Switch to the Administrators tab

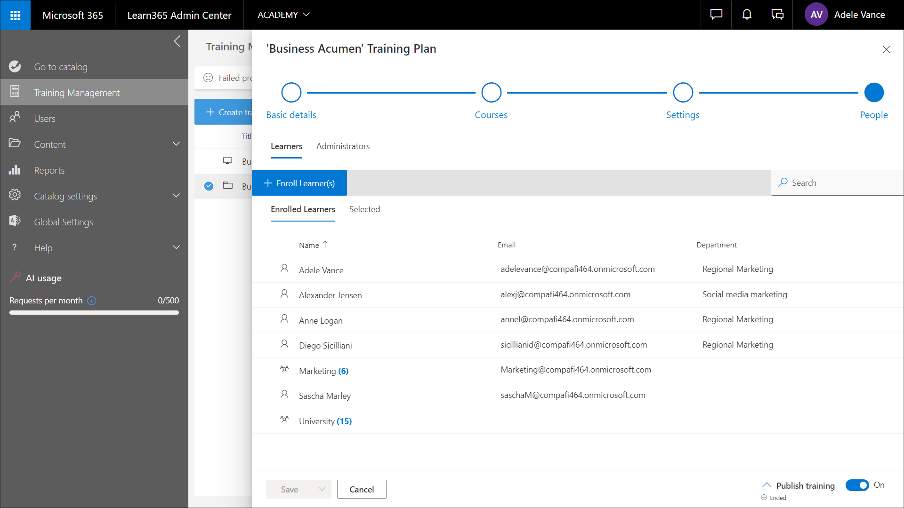[343, 146]
